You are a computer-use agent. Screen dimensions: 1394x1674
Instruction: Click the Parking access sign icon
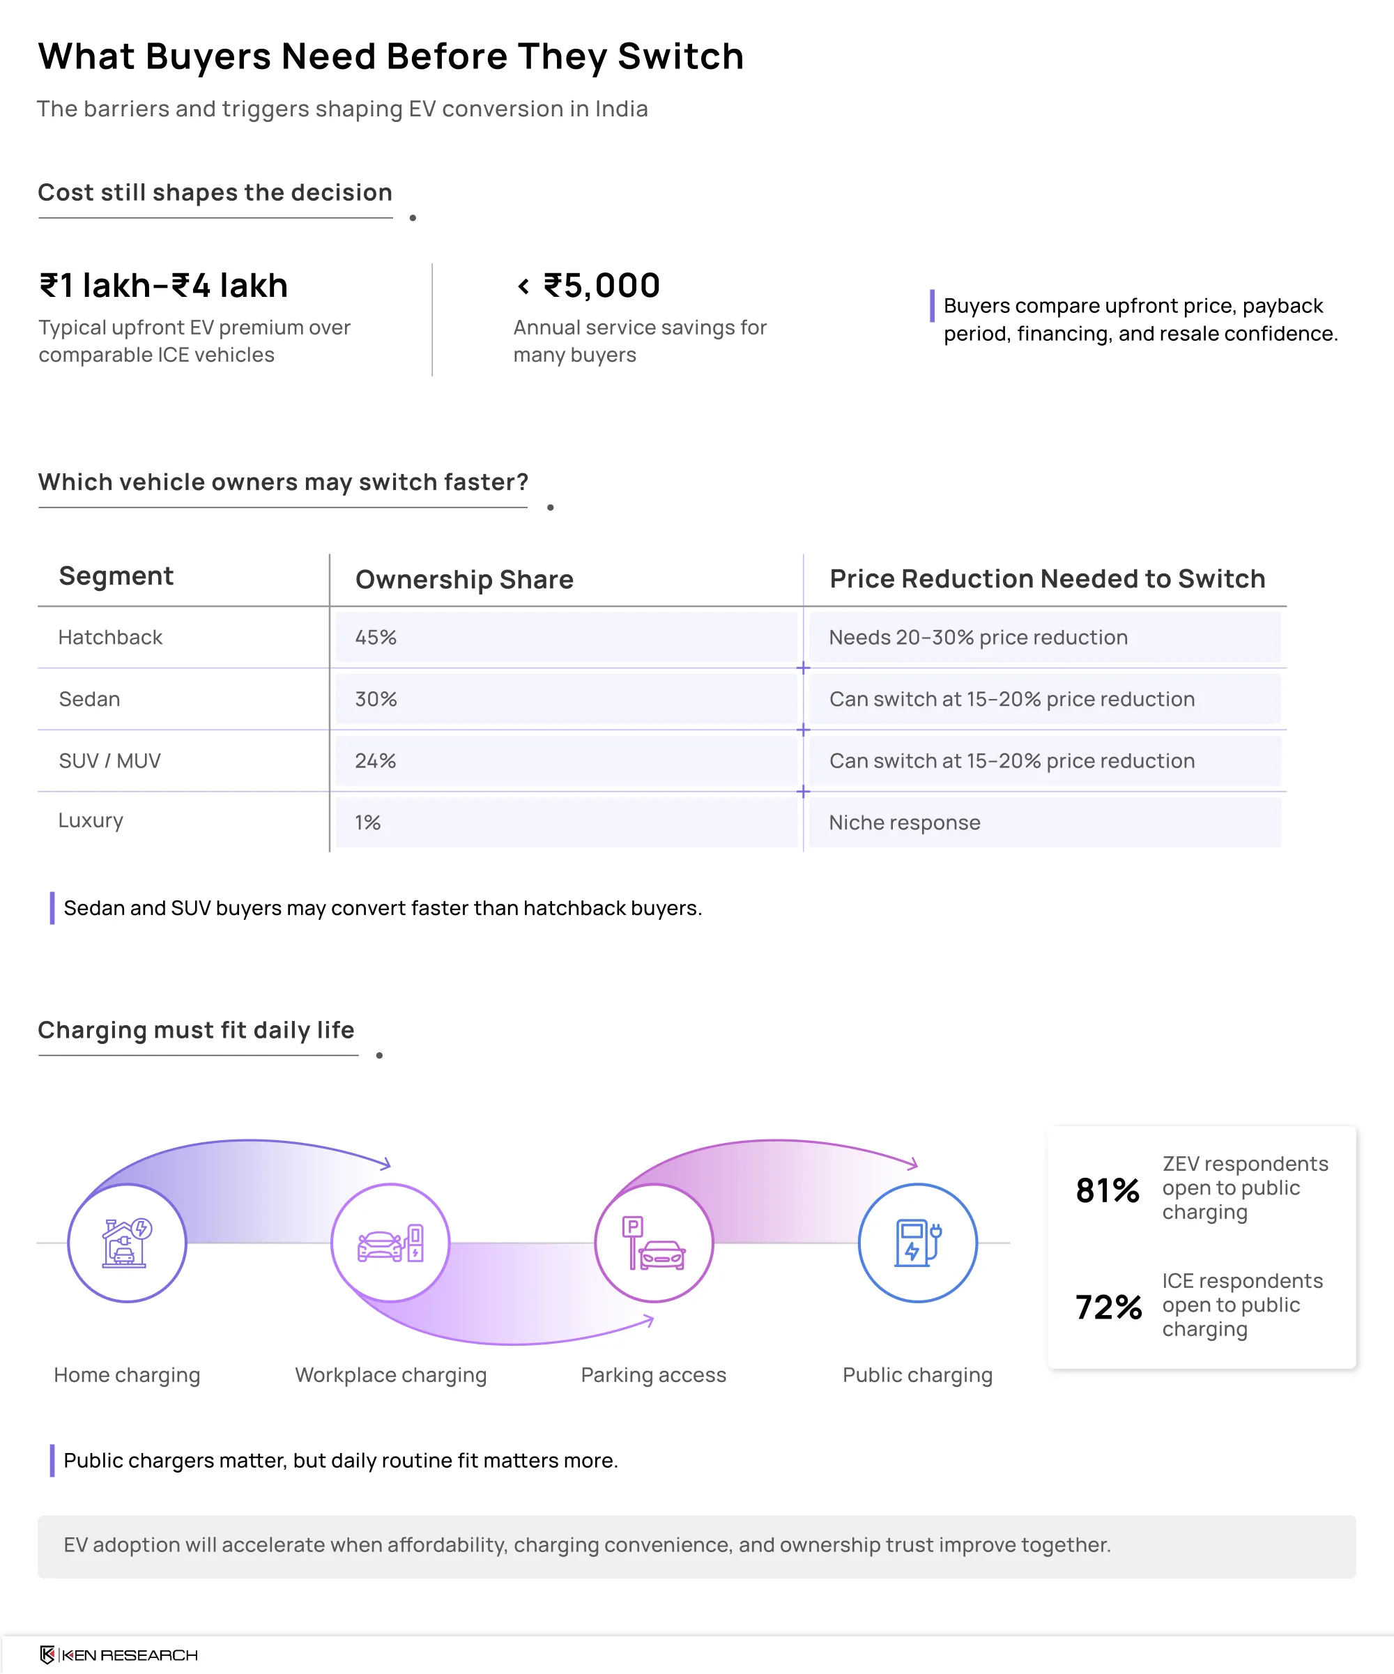click(x=654, y=1243)
